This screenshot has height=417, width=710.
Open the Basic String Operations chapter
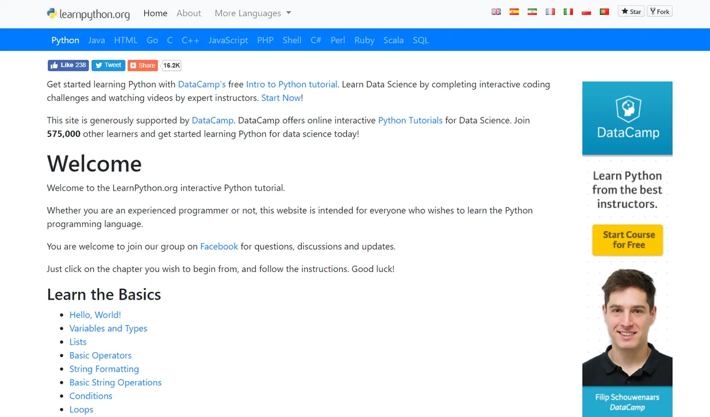[115, 383]
